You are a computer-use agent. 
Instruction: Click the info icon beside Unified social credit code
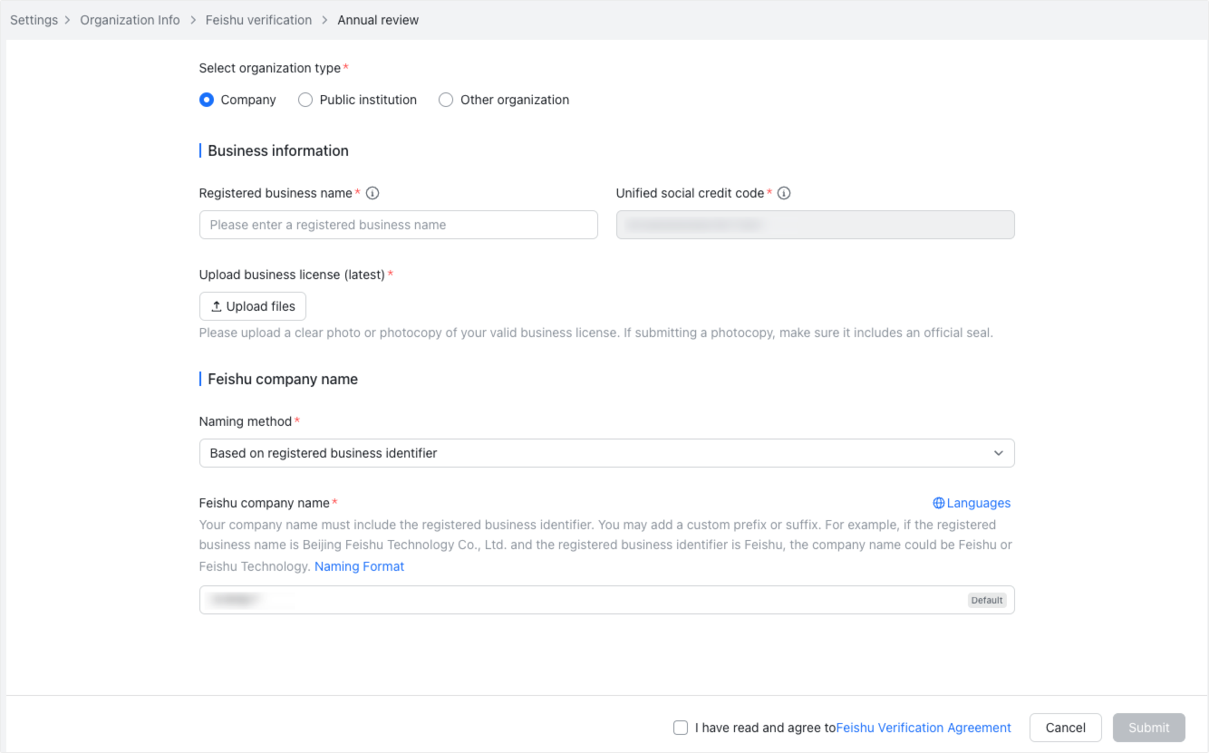click(785, 193)
